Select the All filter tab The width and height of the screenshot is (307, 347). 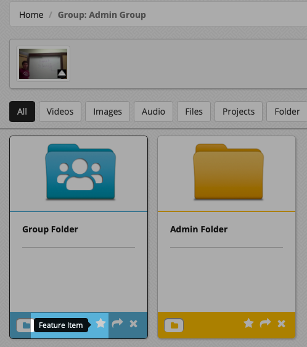pyautogui.click(x=22, y=112)
